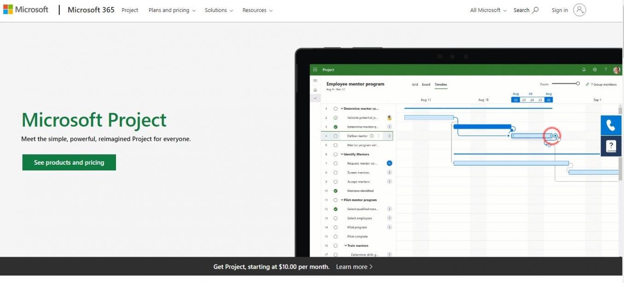Collapse Pilot mentor program group
The height and width of the screenshot is (283, 624).
[x=342, y=200]
